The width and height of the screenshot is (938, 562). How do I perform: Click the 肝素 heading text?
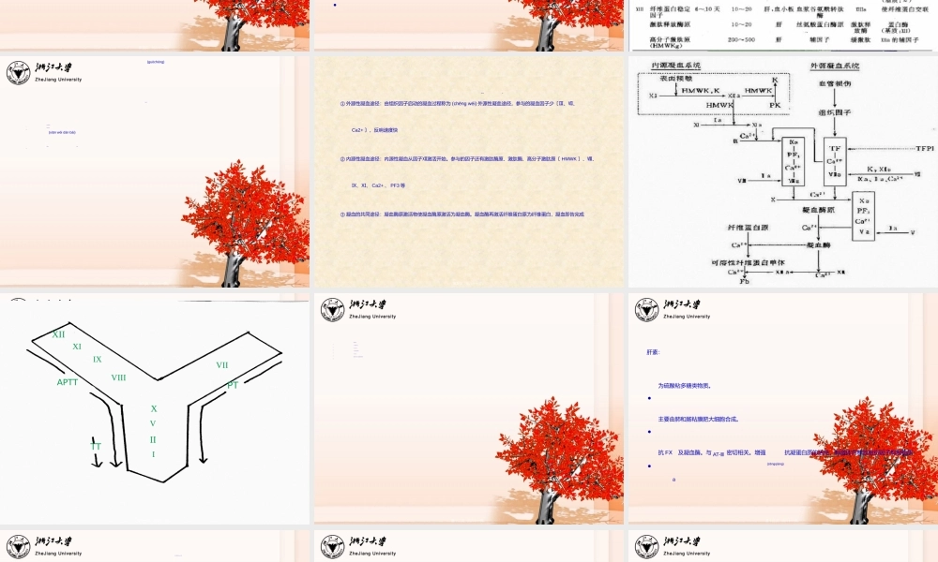coord(653,353)
